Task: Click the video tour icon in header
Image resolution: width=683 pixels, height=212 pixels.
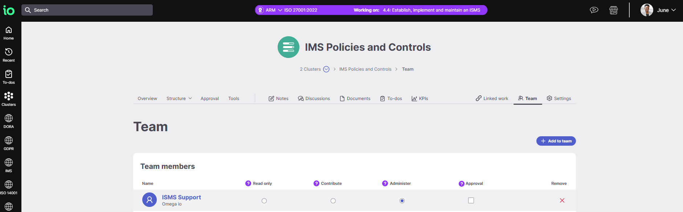Action: (x=594, y=10)
